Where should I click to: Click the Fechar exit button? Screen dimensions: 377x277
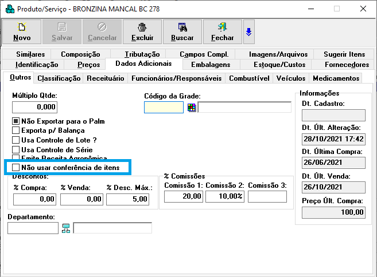pos(222,31)
